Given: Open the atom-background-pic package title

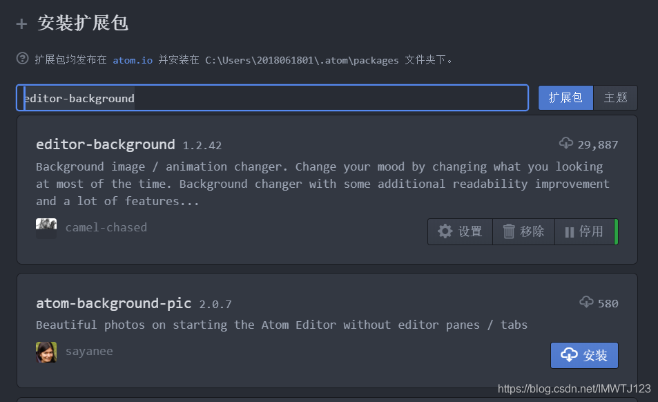Looking at the screenshot, I should (x=114, y=303).
